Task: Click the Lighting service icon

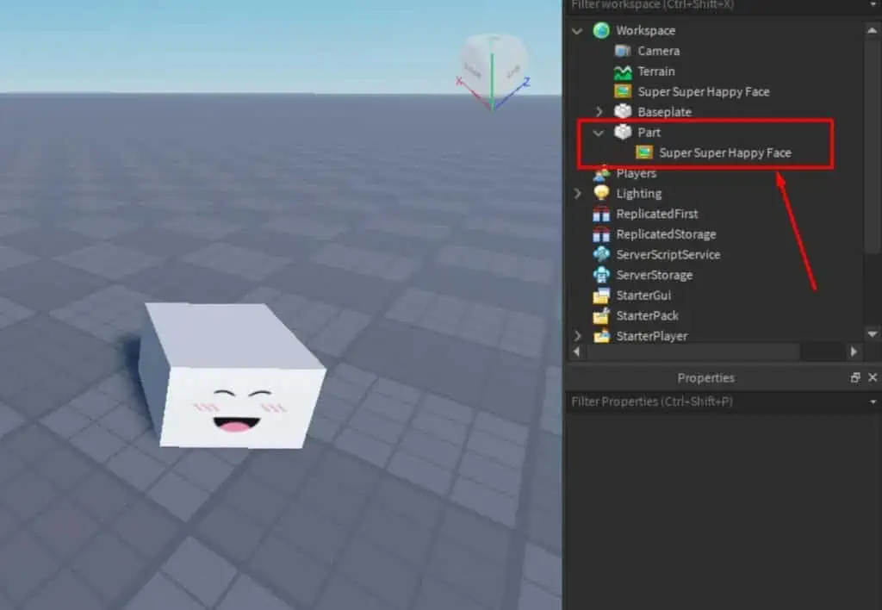Action: pos(601,193)
